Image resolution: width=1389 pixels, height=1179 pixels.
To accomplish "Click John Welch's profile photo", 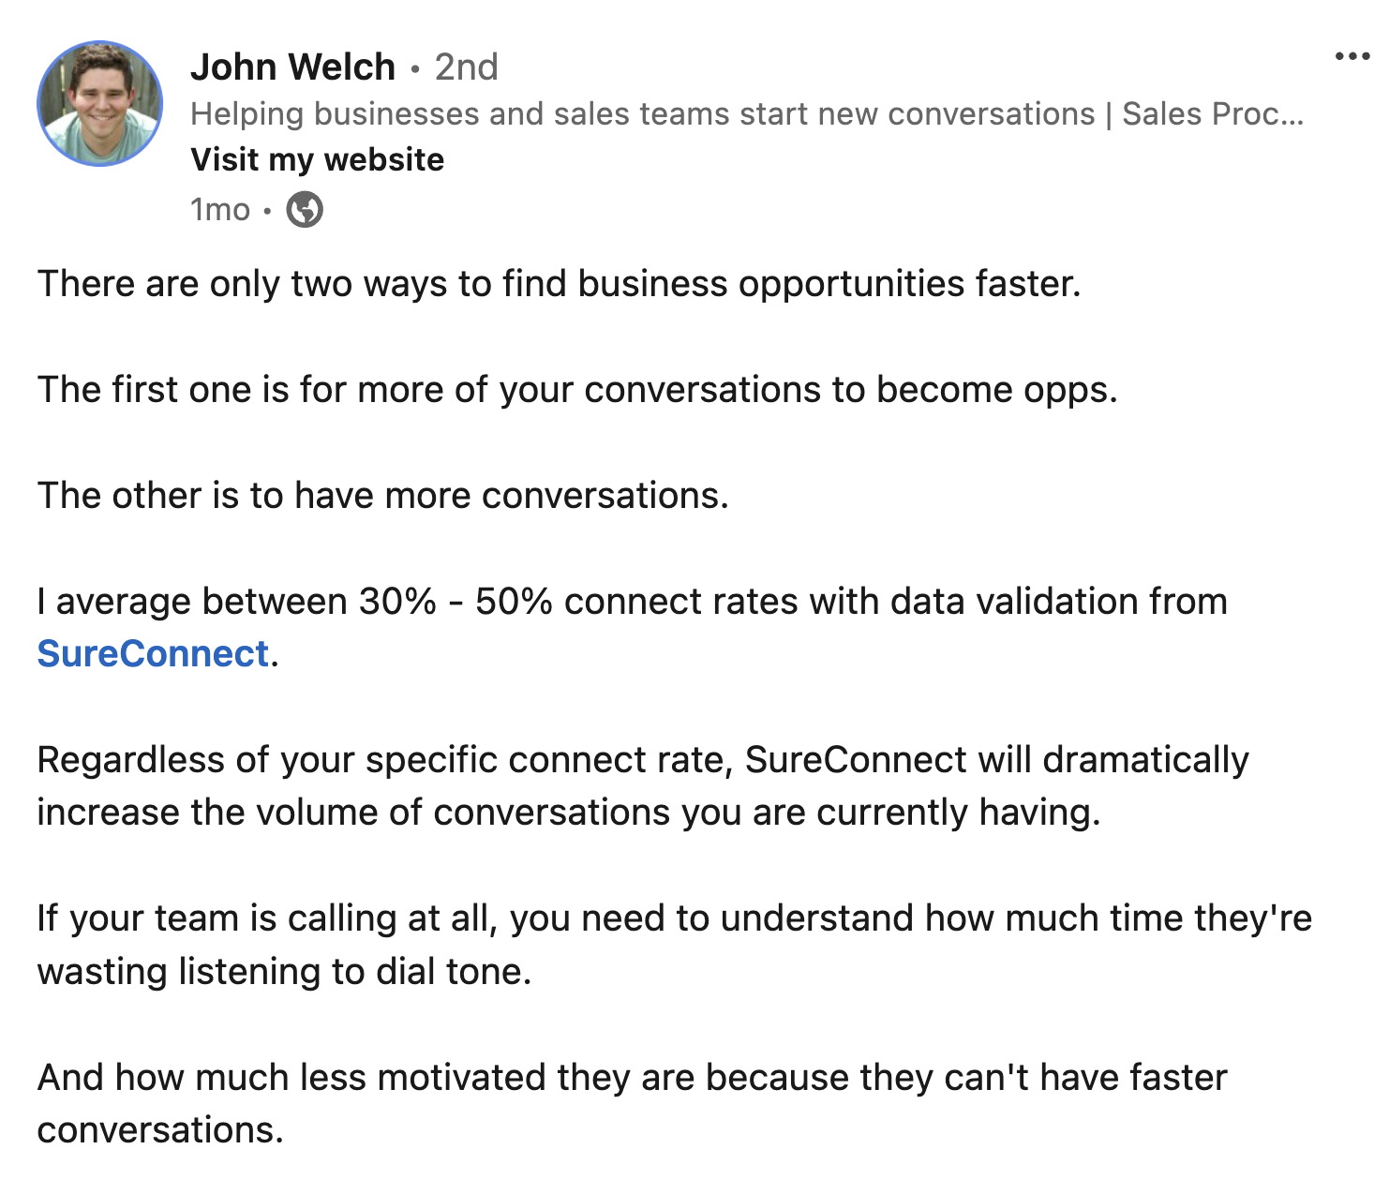I will (99, 104).
